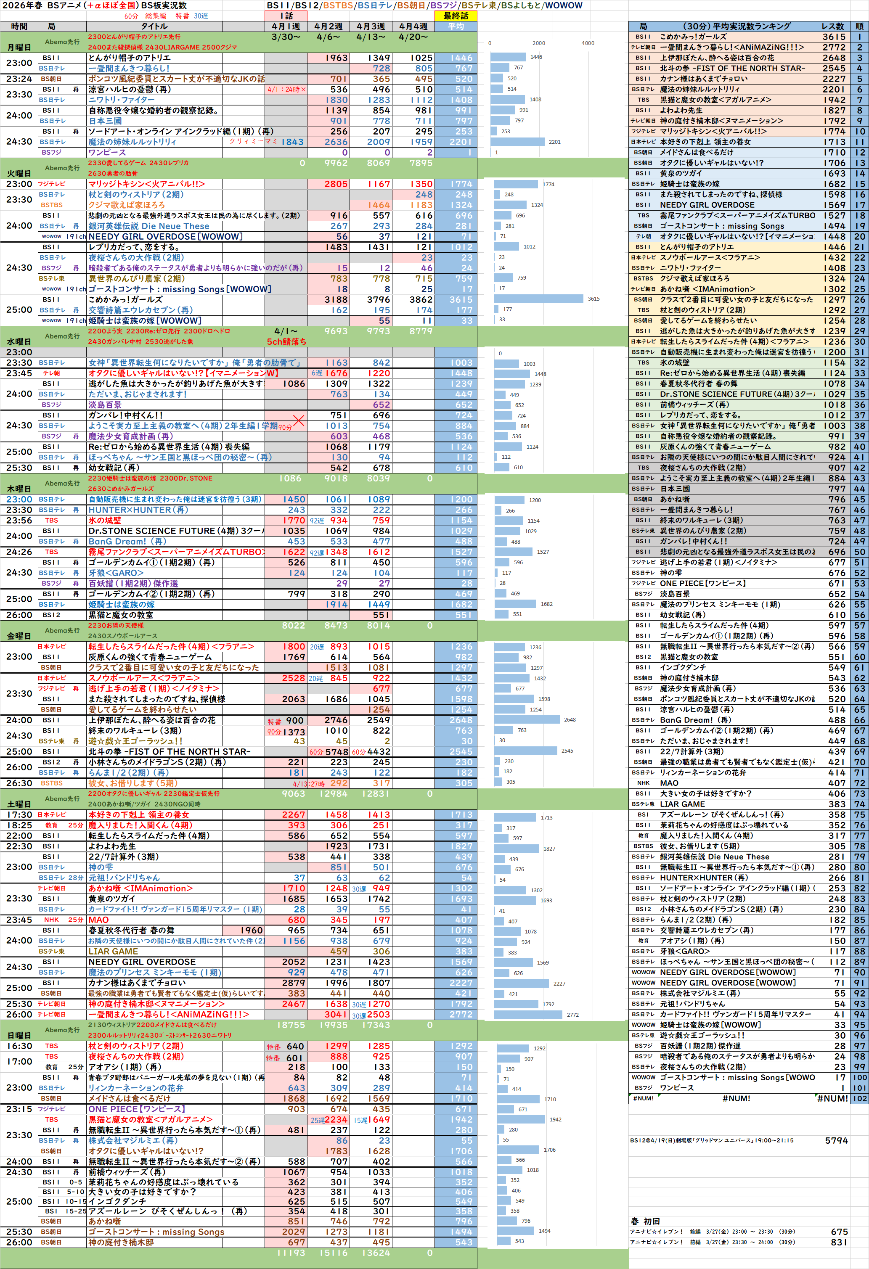Image resolution: width=869 pixels, height=1269 pixels.
Task: Click the 平均 column header cell
Action: 456,26
